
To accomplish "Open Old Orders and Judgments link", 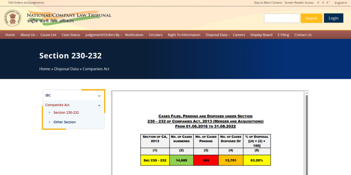I will pyautogui.click(x=26, y=3).
